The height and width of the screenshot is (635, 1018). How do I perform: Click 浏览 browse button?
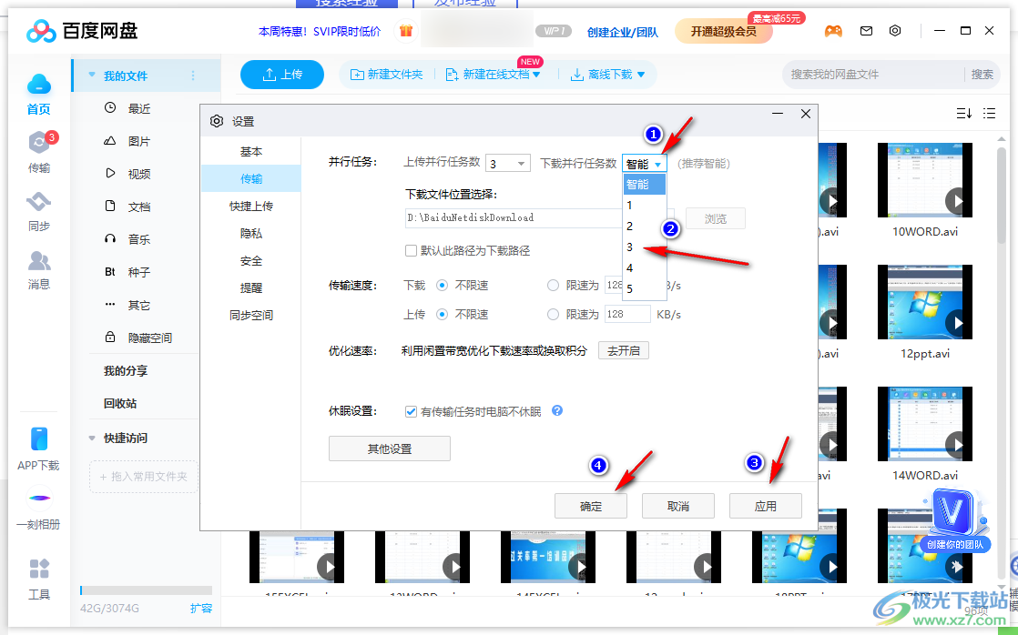coord(716,218)
